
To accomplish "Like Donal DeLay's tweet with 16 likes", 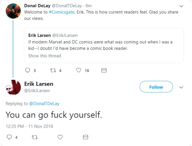I will pos(79,70).
